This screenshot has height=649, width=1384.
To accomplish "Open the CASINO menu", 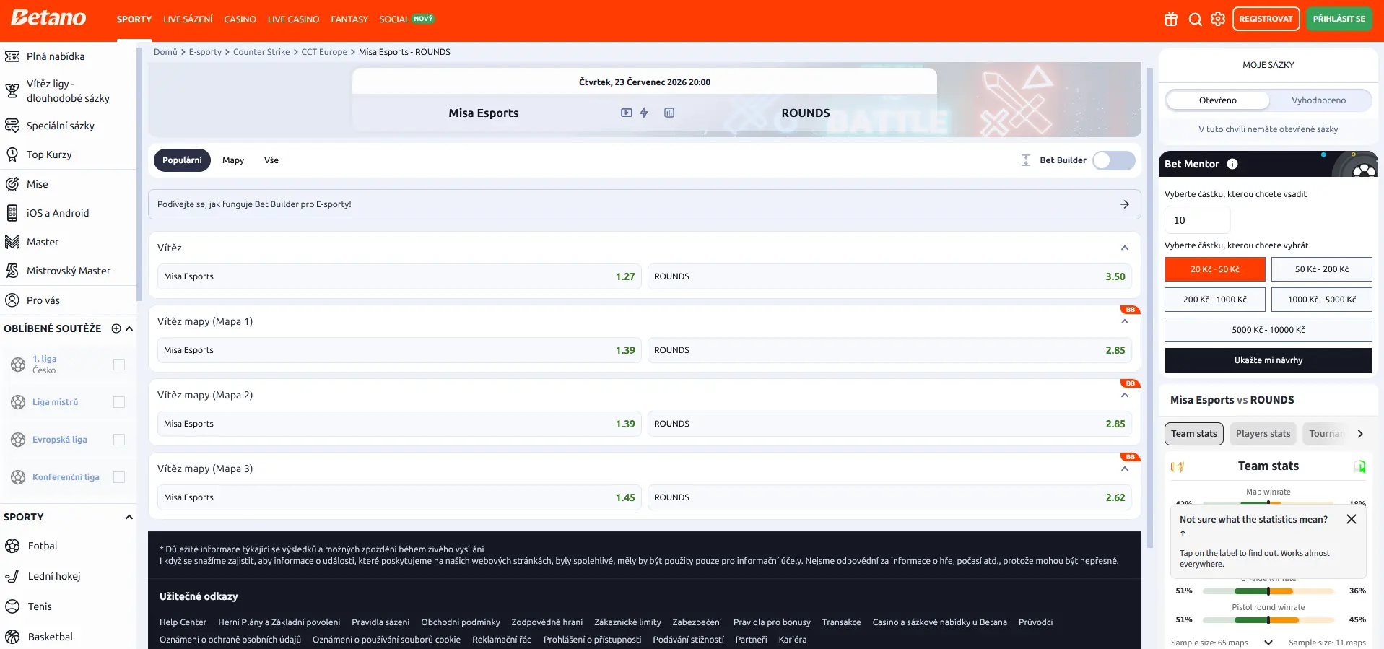I will (240, 19).
